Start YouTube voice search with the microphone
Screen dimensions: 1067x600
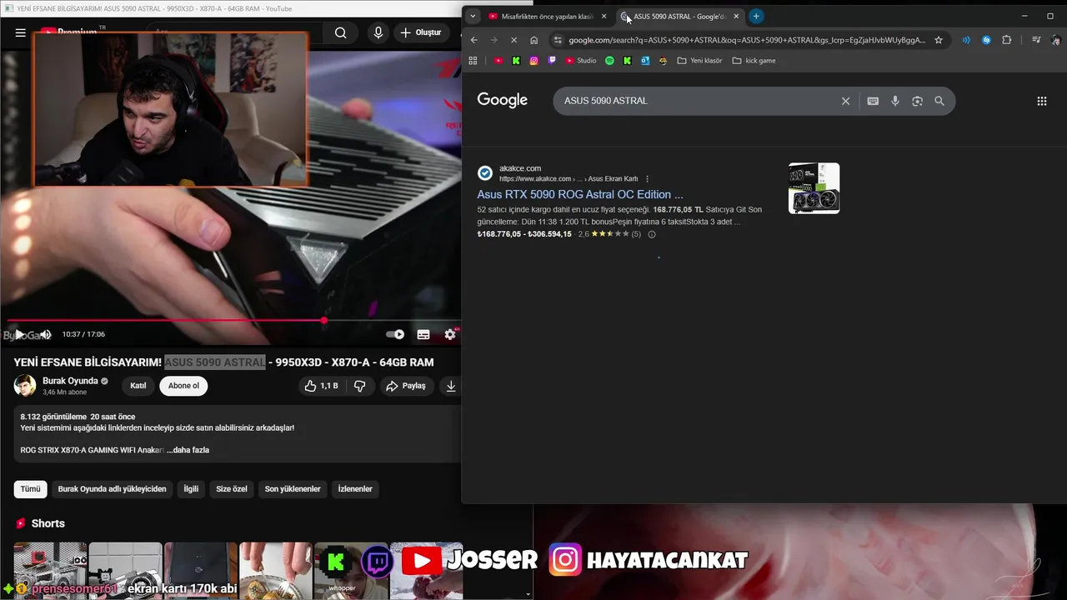pos(378,32)
